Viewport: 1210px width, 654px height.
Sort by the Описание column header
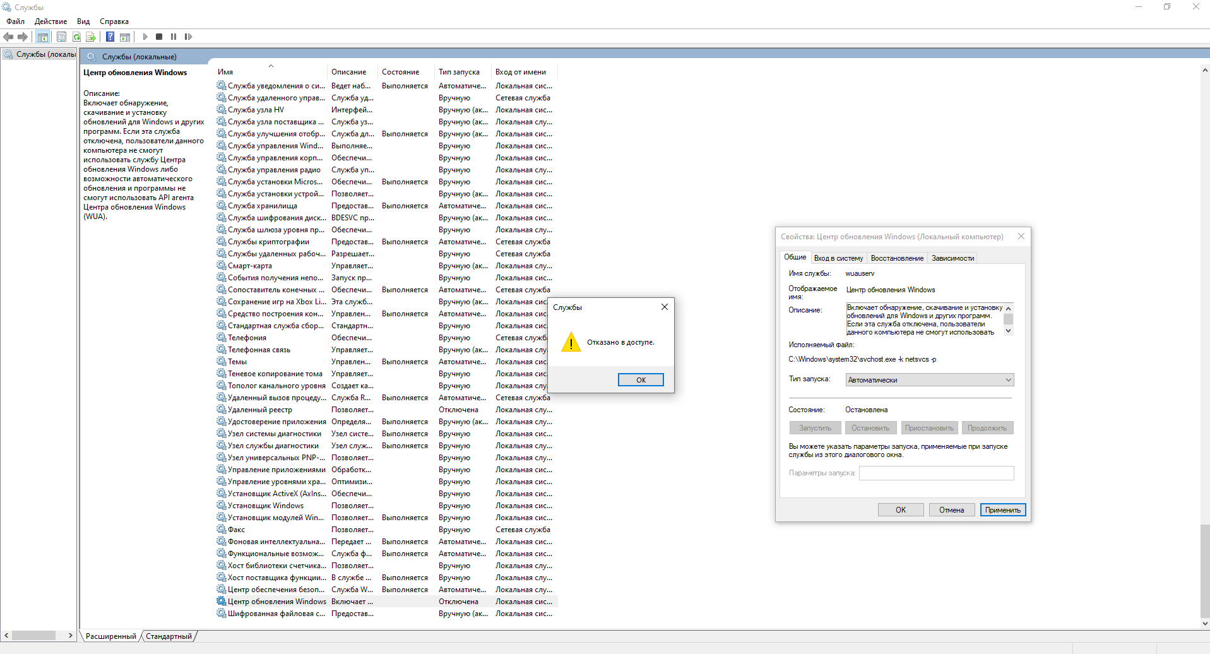pos(353,72)
